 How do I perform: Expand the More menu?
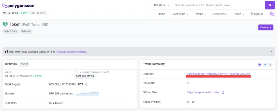[x=239, y=14]
